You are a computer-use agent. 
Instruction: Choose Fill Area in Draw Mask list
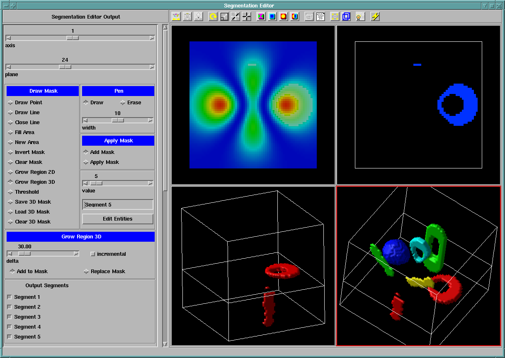click(x=10, y=132)
